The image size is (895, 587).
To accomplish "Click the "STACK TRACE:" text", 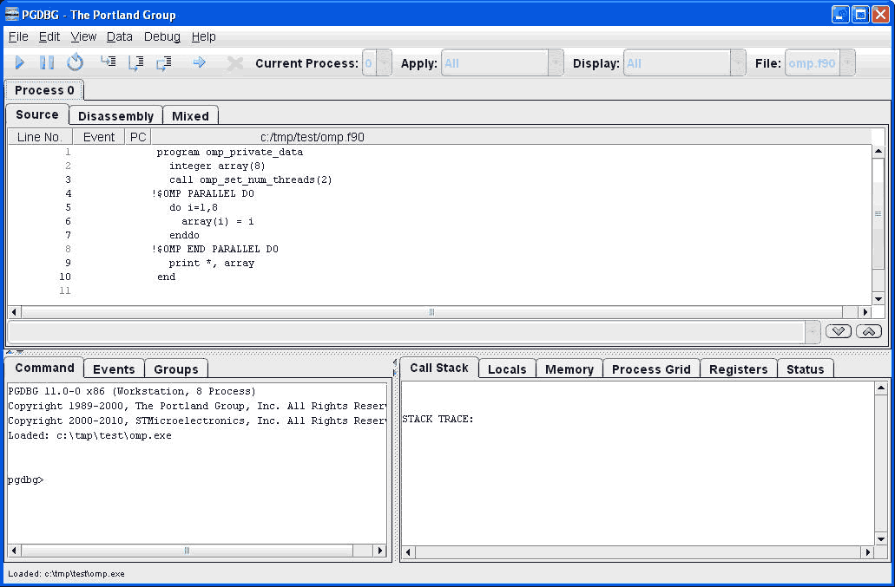I will coord(438,419).
